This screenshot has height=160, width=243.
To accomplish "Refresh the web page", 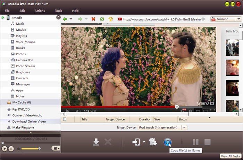I will (x=102, y=19).
